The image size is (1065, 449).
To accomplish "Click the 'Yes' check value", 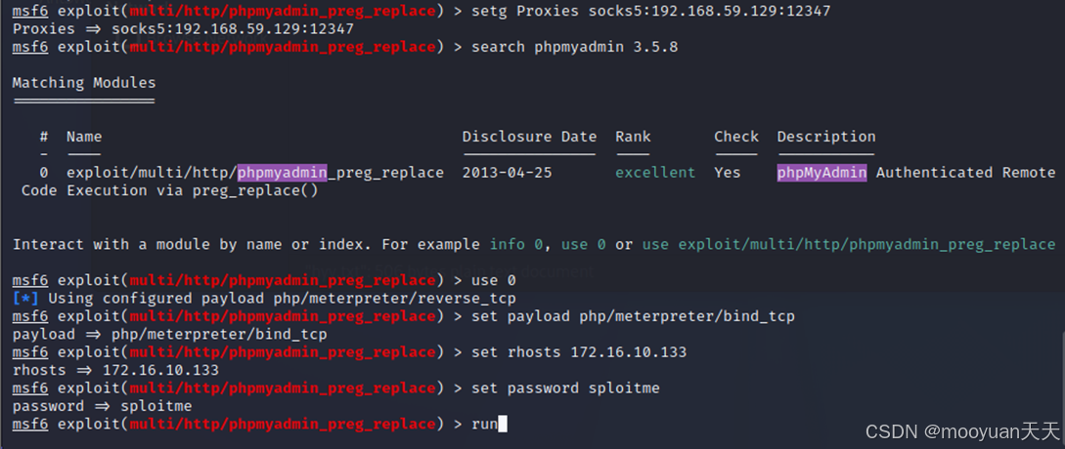I will pyautogui.click(x=728, y=173).
